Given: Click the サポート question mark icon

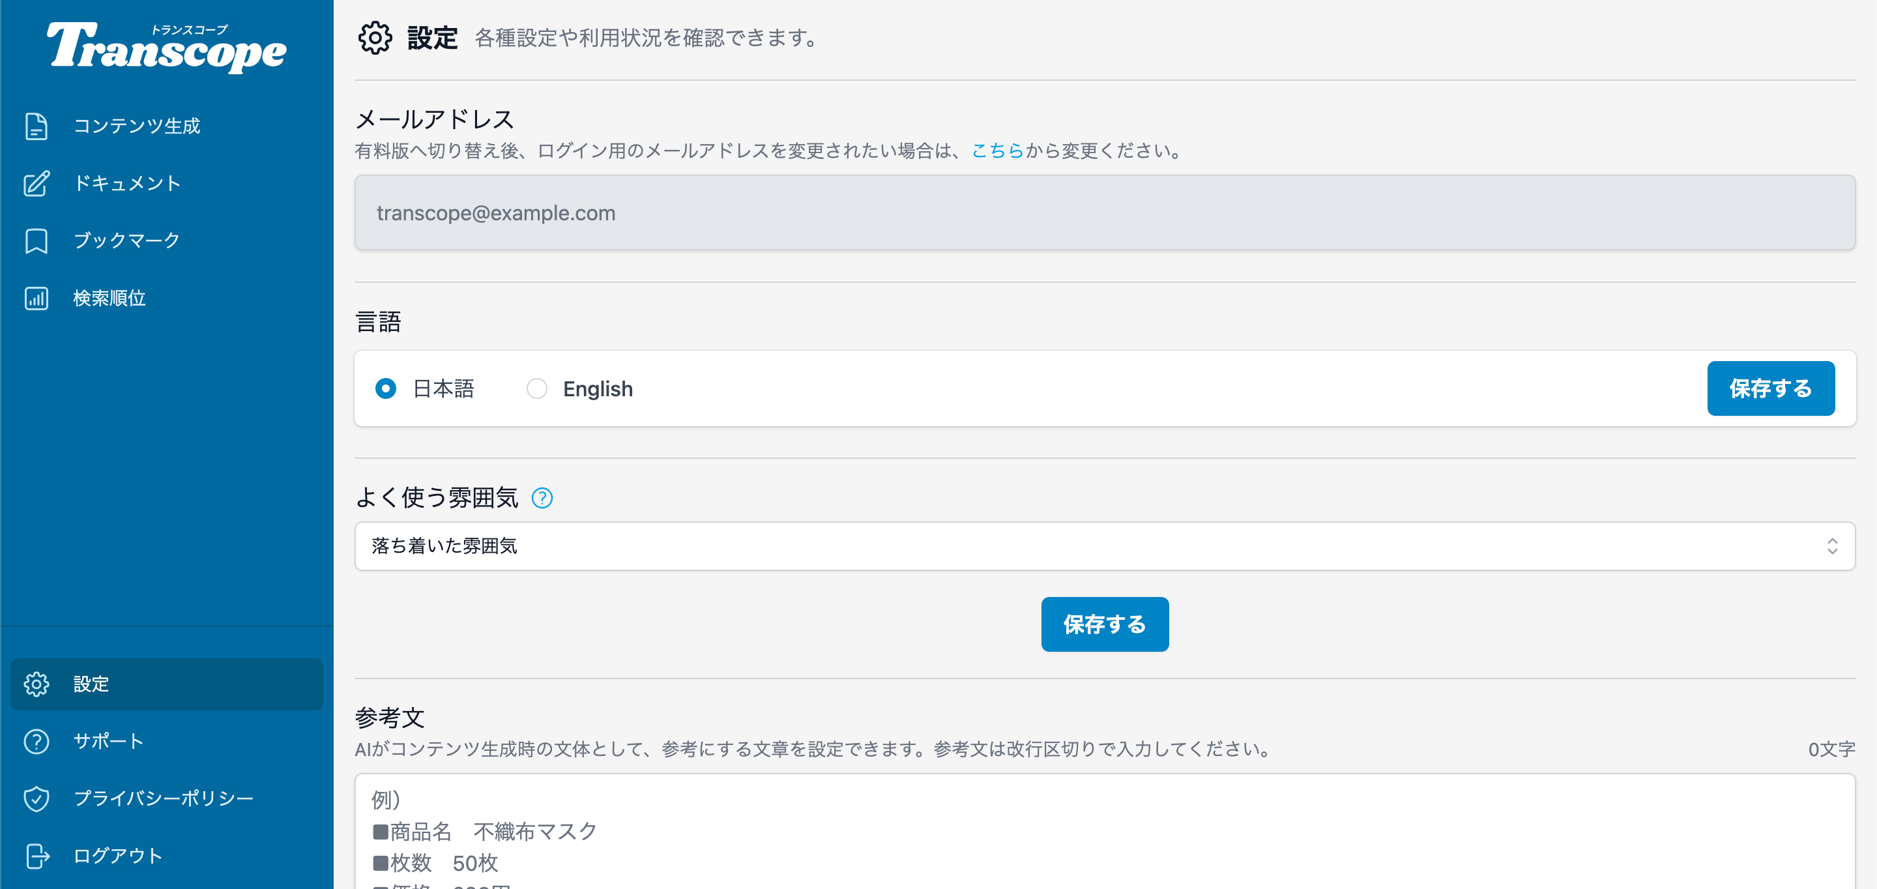Looking at the screenshot, I should coord(36,741).
